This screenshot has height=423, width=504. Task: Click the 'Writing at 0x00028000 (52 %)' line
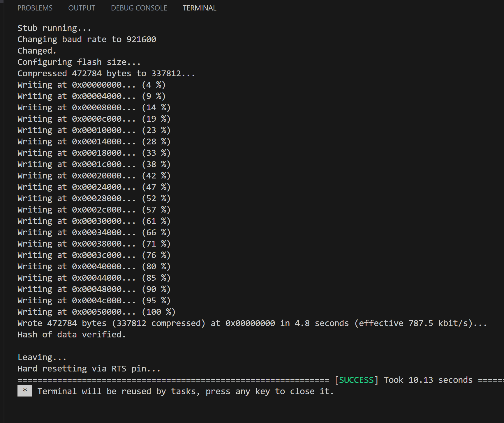point(93,198)
